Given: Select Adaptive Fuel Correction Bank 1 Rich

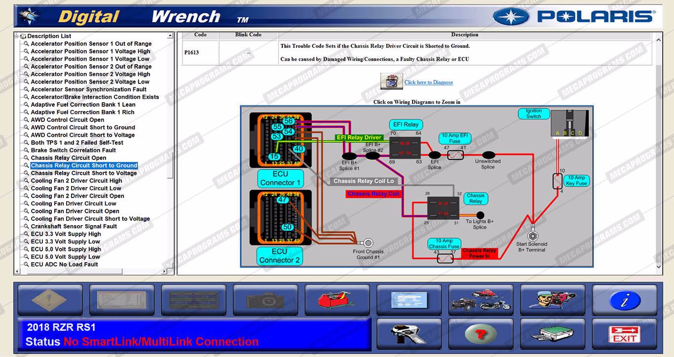Looking at the screenshot, I should (x=82, y=112).
